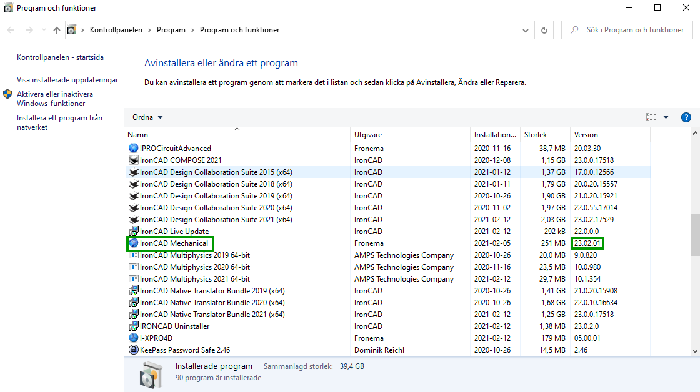The width and height of the screenshot is (700, 392).
Task: Sort by the Version column header
Action: pyautogui.click(x=610, y=135)
